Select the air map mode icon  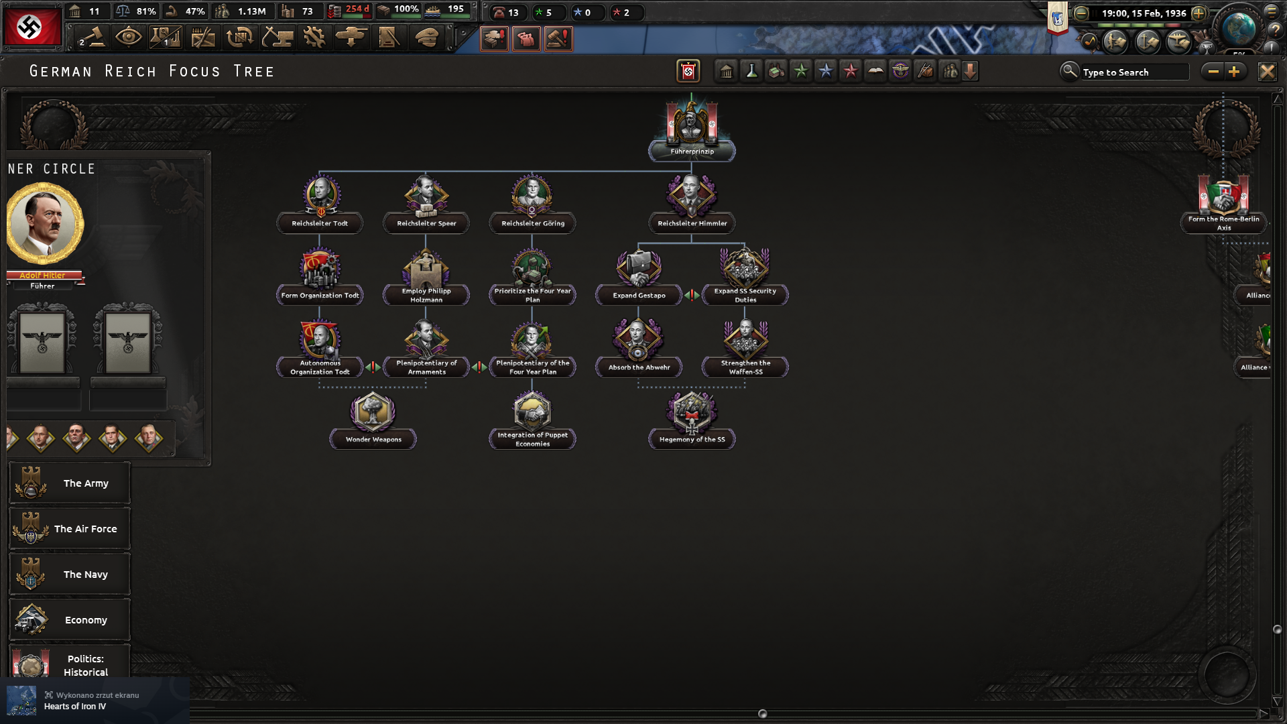point(1178,42)
